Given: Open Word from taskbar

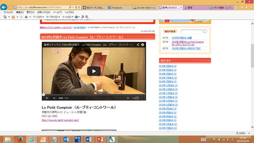Looking at the screenshot, I should (x=89, y=139).
